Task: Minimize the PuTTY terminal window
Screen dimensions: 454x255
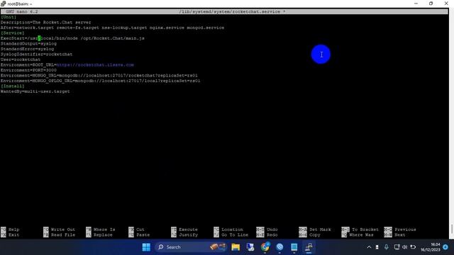Action: click(x=416, y=4)
